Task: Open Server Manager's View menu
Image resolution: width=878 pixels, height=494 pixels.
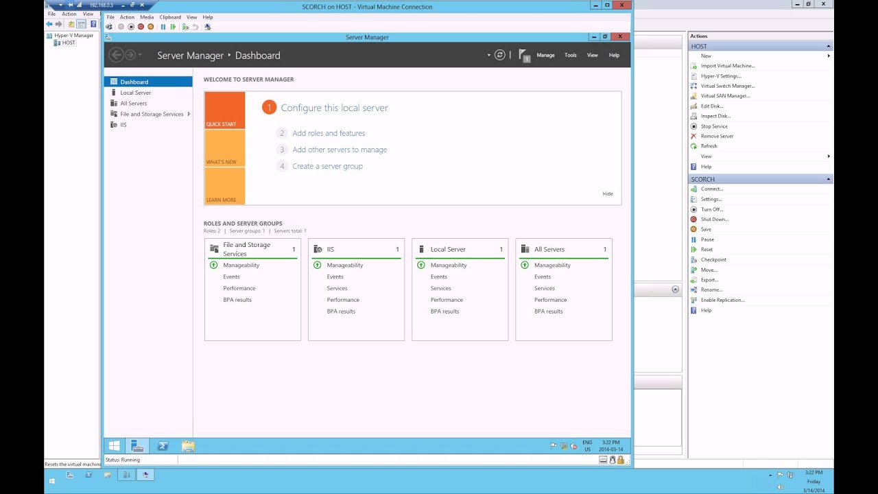Action: click(x=593, y=55)
